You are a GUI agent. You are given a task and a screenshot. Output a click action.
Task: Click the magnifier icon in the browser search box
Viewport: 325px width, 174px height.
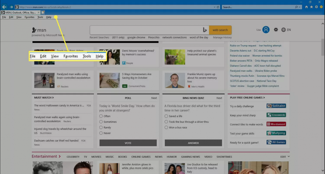(296, 7)
